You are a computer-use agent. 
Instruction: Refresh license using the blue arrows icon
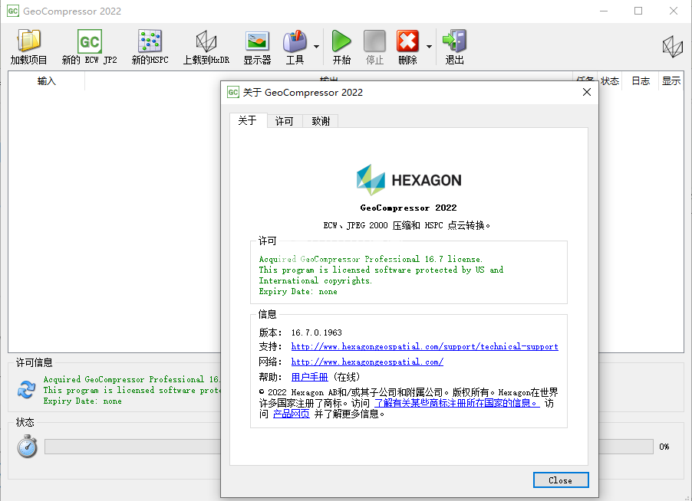(x=27, y=389)
